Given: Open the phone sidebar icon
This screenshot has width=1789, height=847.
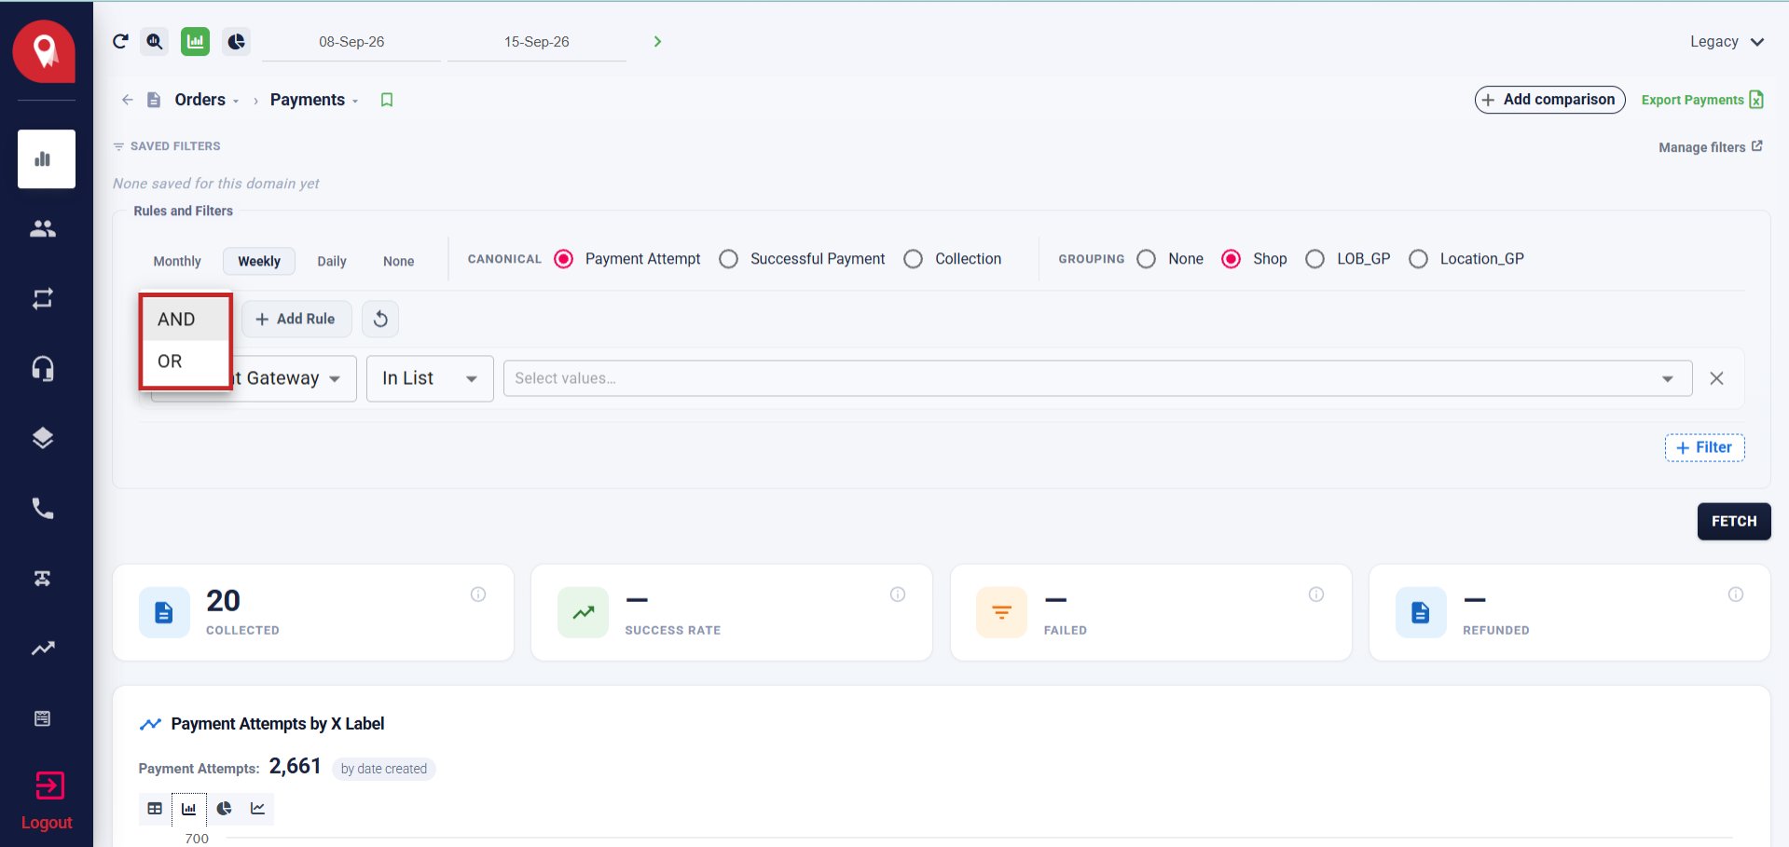Looking at the screenshot, I should [x=43, y=508].
